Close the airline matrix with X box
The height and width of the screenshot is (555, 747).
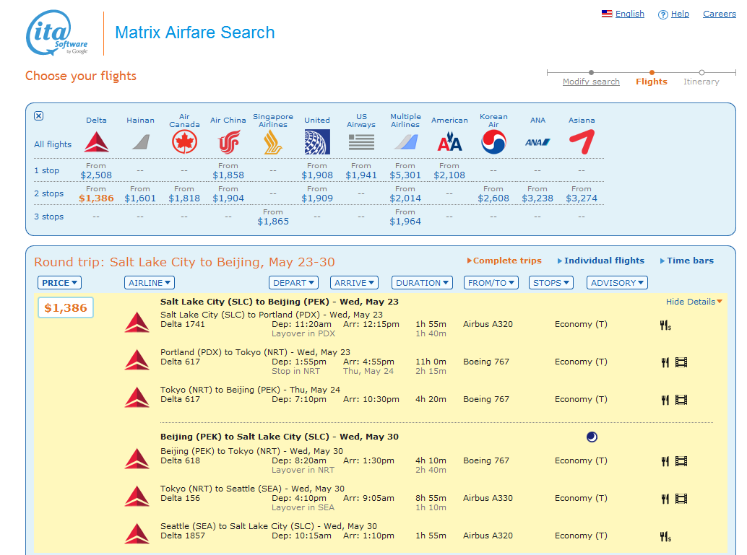[x=39, y=116]
